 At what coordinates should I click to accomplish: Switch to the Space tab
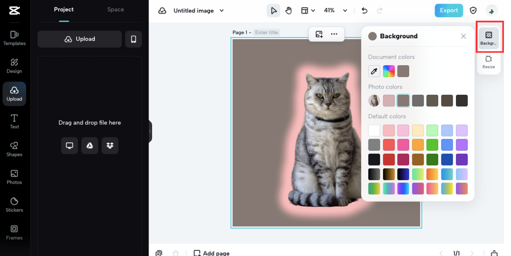click(x=116, y=9)
